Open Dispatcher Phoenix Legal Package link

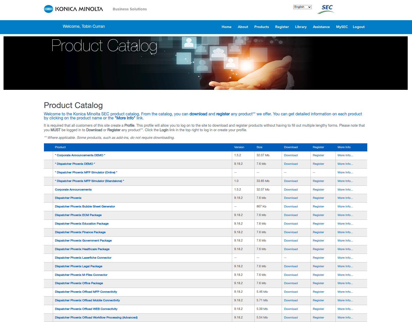[79, 266]
